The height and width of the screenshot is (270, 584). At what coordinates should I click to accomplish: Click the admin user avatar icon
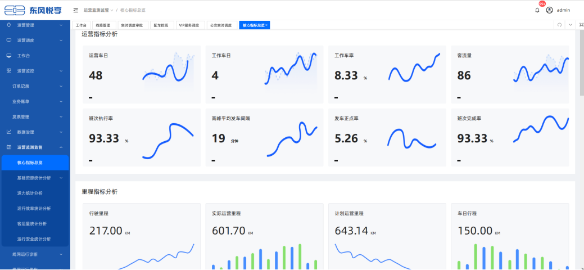(x=549, y=10)
